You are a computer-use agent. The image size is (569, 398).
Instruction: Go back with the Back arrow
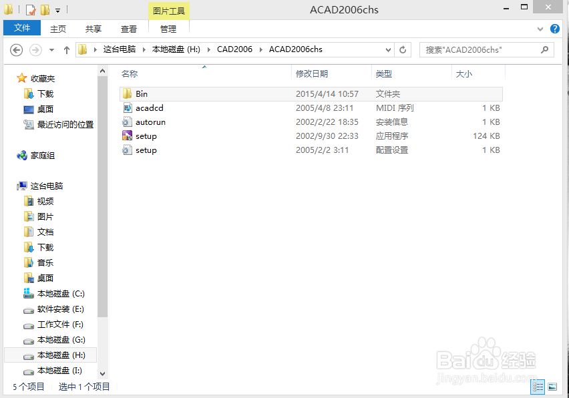click(16, 50)
